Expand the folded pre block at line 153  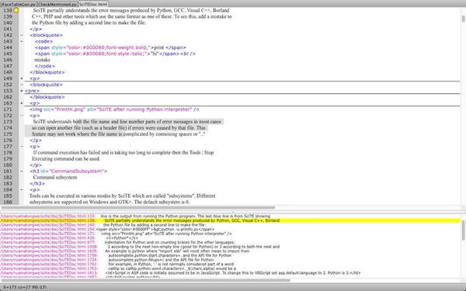(22, 91)
